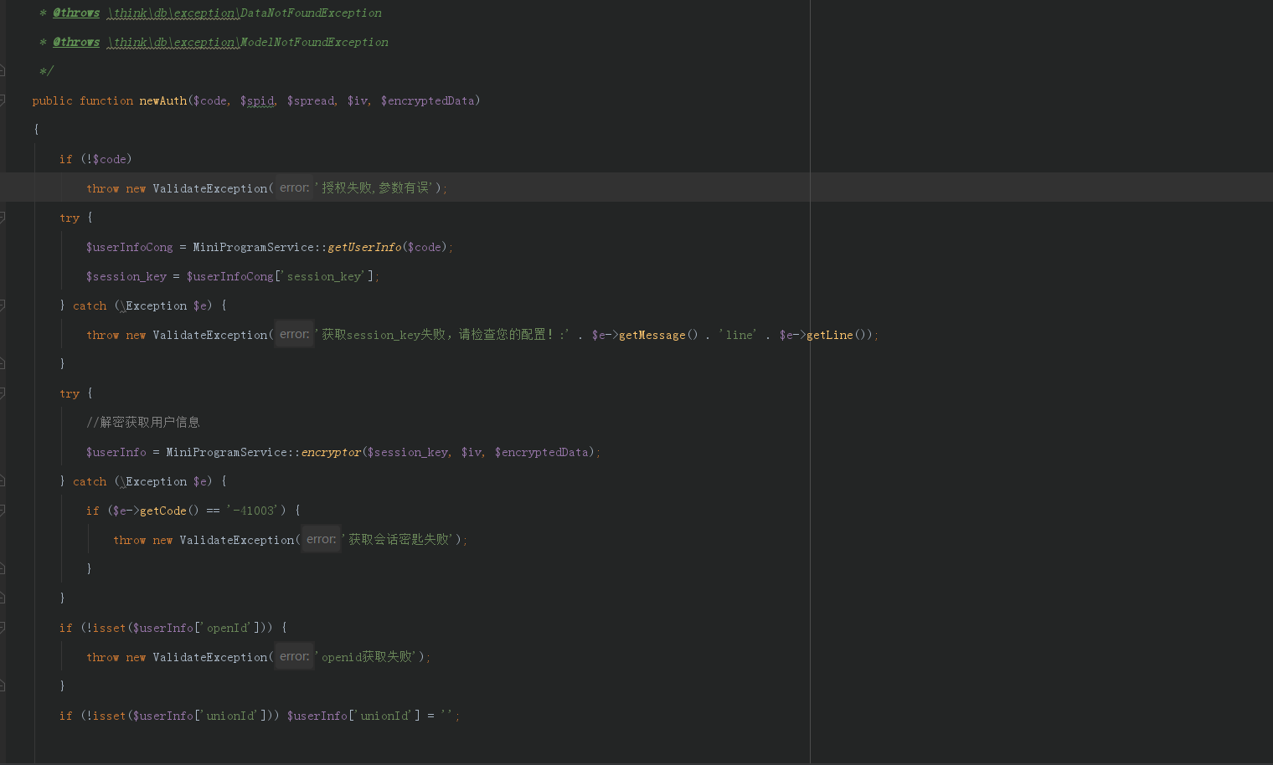1273x765 pixels.
Task: Click the empty string '' assigned to unionId
Action: coord(446,716)
